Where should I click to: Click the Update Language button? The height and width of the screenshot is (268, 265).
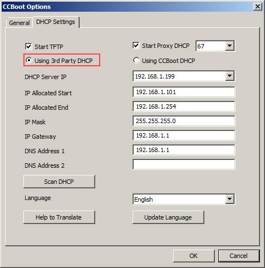click(168, 217)
